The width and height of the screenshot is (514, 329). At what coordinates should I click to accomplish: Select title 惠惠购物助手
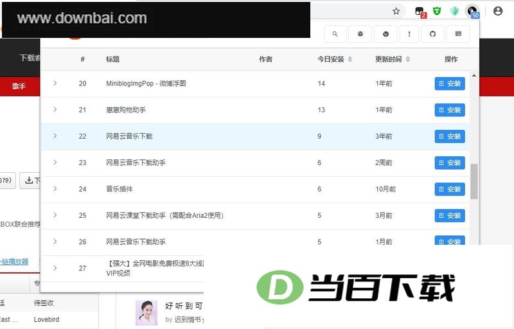pyautogui.click(x=126, y=110)
